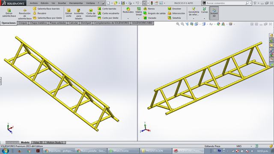Choose Corte barrido tool
Image resolution: width=274 pixels, height=154 pixels.
[x=107, y=9]
